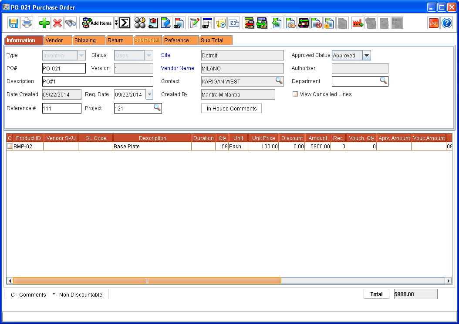Open the Approved Status dropdown
This screenshot has width=459, height=324.
coord(366,55)
